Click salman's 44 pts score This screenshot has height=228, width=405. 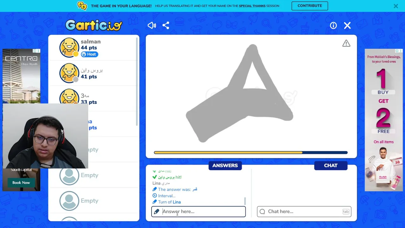point(89,48)
